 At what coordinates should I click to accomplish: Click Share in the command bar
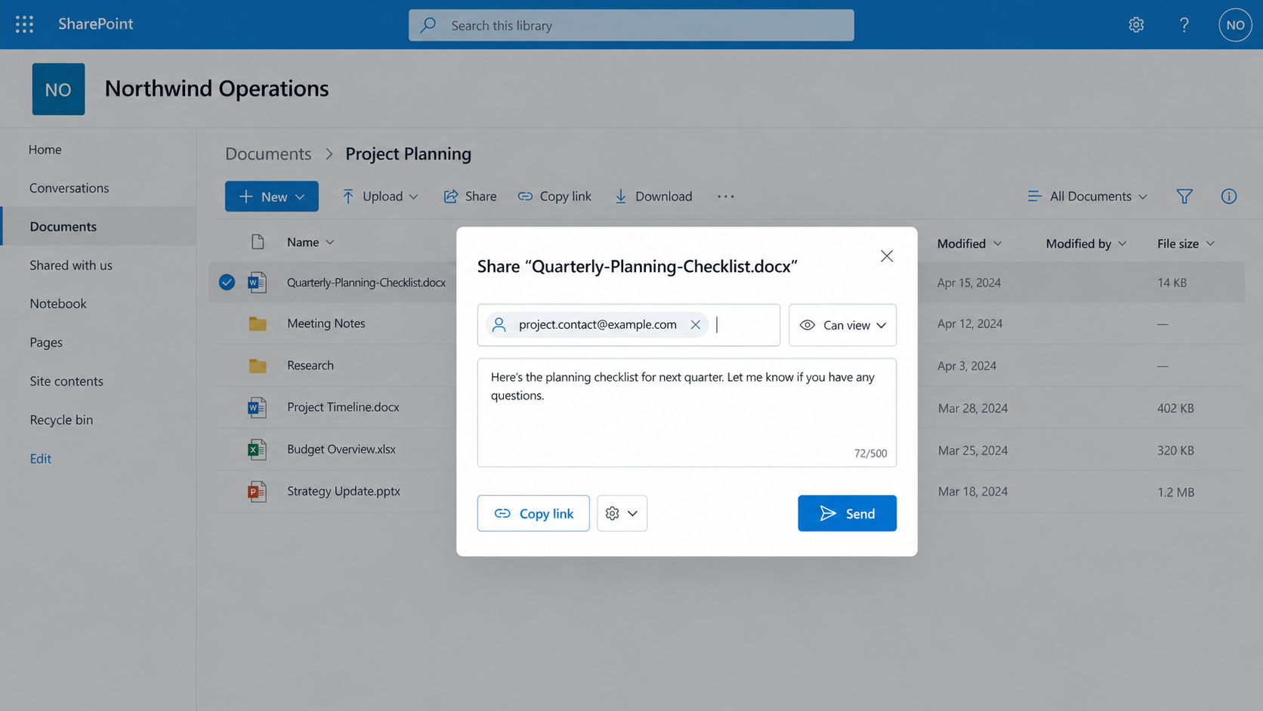[x=470, y=196]
